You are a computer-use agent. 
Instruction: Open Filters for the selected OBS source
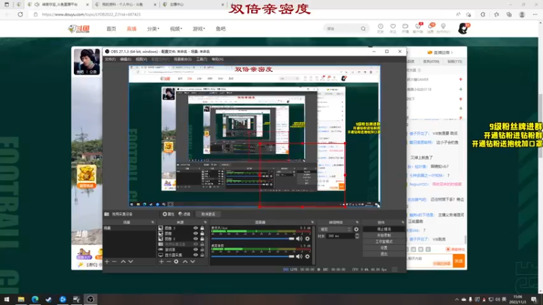(184, 214)
